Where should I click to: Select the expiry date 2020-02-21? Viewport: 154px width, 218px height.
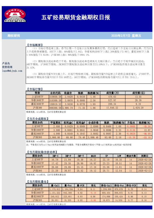tap(144, 171)
